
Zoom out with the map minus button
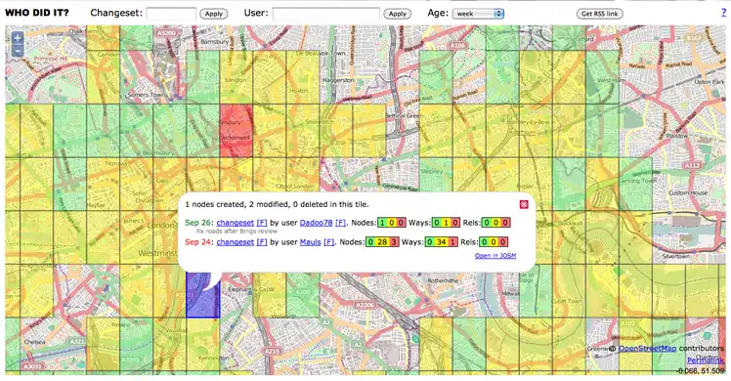pyautogui.click(x=17, y=51)
